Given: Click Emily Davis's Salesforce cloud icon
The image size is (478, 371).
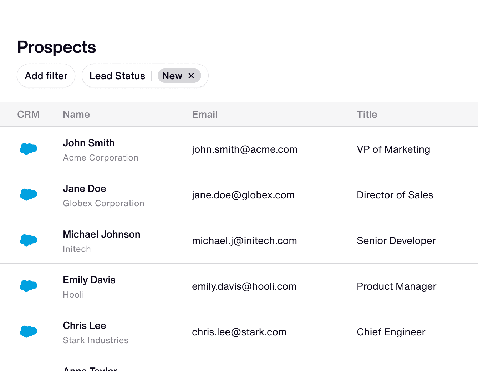Looking at the screenshot, I should [x=29, y=286].
